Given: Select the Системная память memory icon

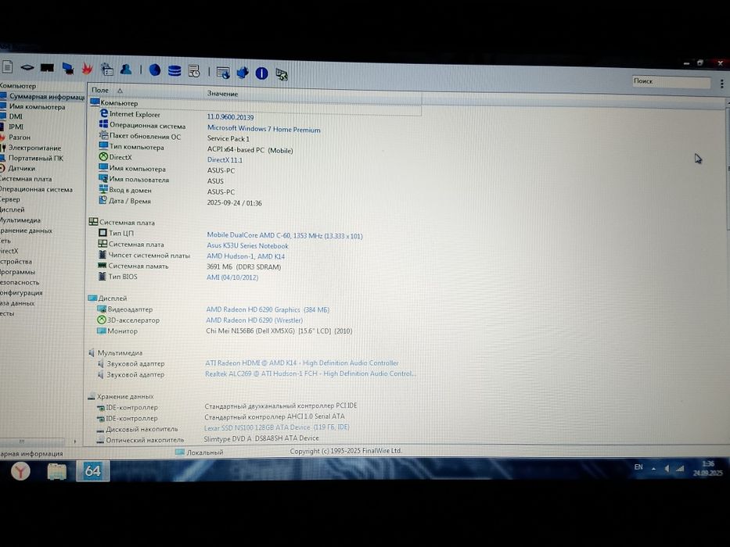Looking at the screenshot, I should pyautogui.click(x=102, y=266).
